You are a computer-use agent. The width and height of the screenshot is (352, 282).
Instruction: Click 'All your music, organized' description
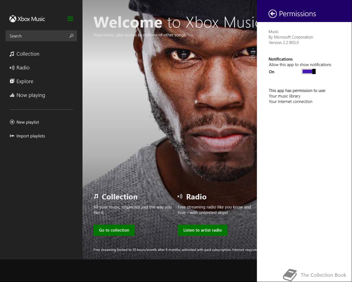click(132, 210)
